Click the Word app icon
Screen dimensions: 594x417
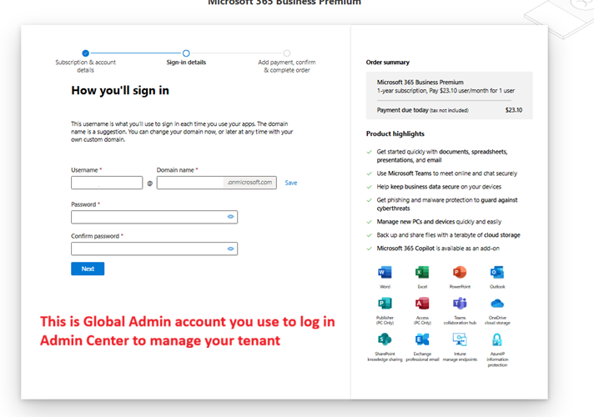(x=385, y=273)
